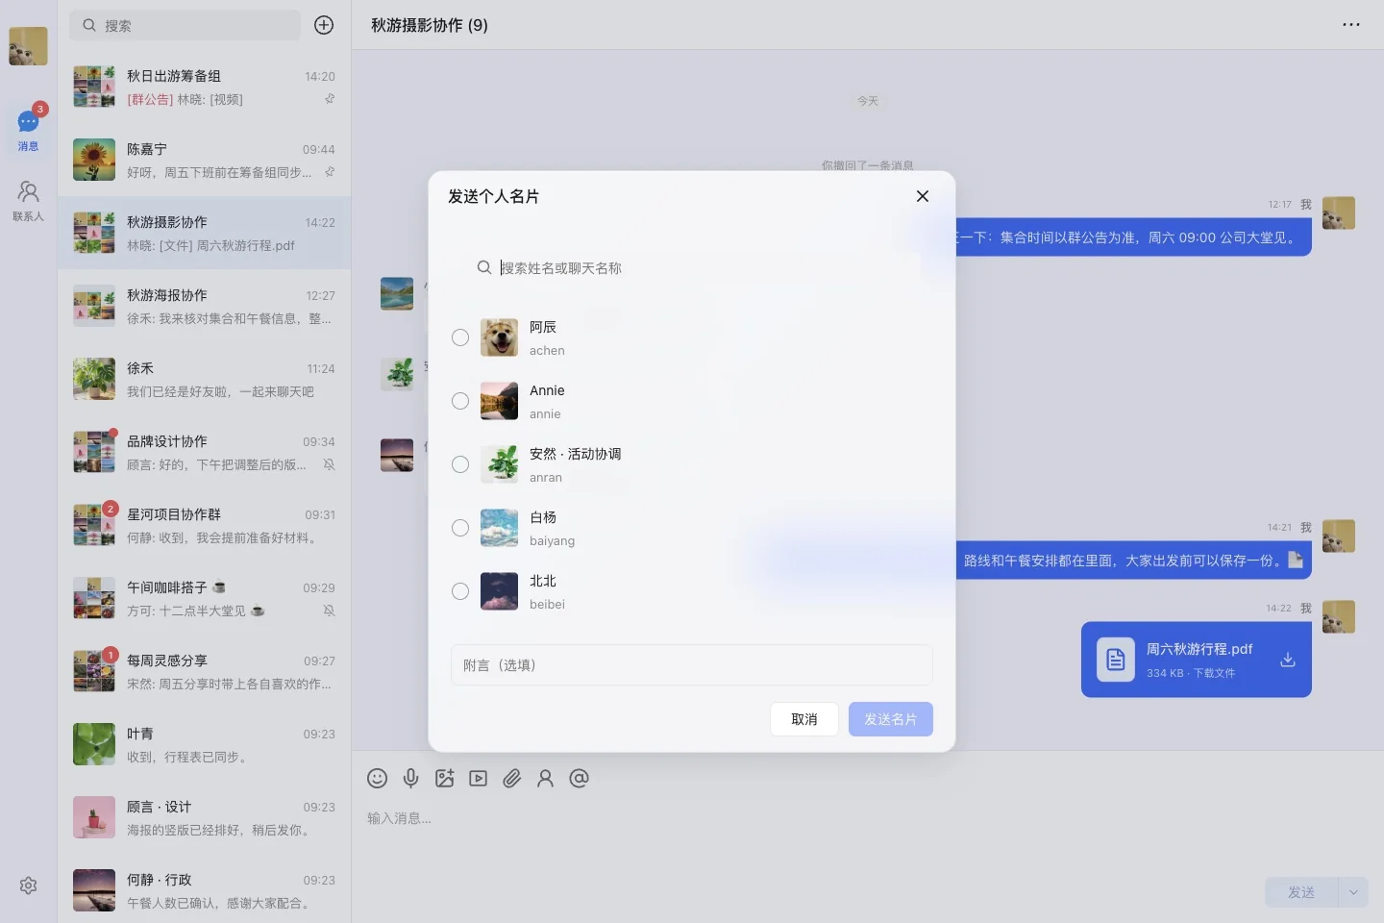
Task: Click the 附言（选填）input field
Action: click(x=692, y=665)
